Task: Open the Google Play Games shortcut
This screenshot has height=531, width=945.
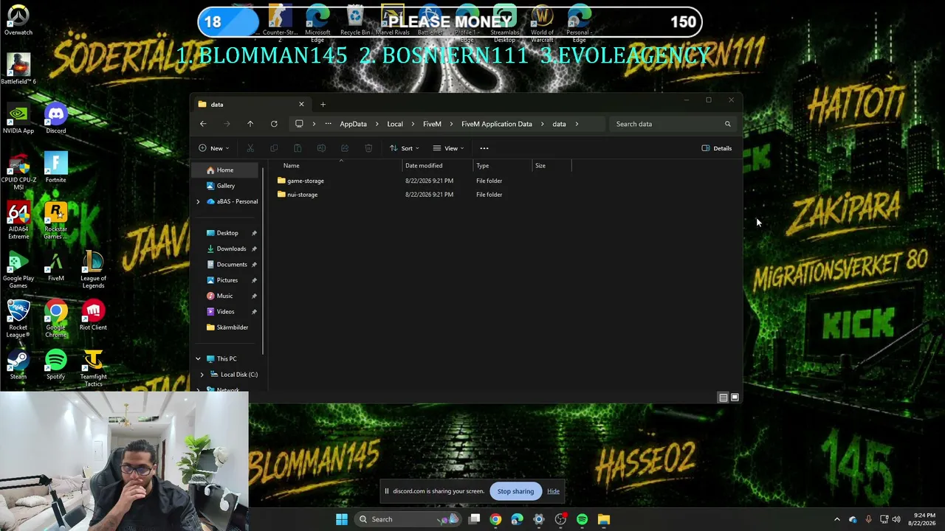Action: tap(18, 270)
